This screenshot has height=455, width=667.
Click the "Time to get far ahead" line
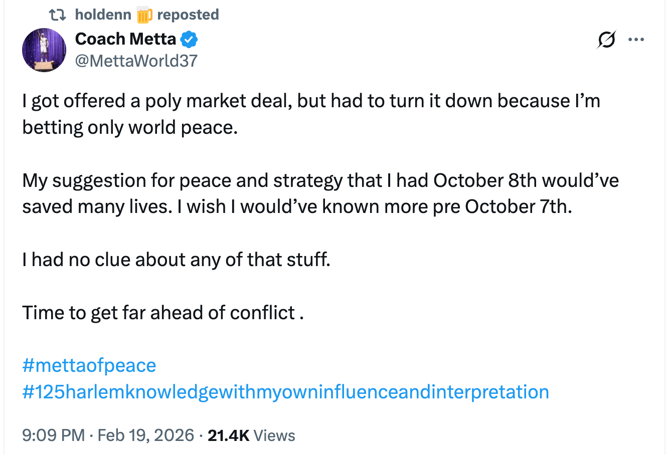click(162, 313)
